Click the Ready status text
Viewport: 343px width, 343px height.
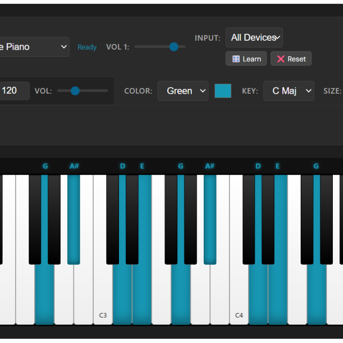click(87, 47)
